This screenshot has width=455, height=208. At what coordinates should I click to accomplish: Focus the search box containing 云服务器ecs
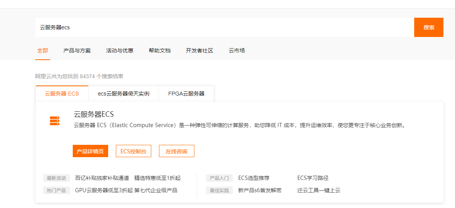[224, 27]
